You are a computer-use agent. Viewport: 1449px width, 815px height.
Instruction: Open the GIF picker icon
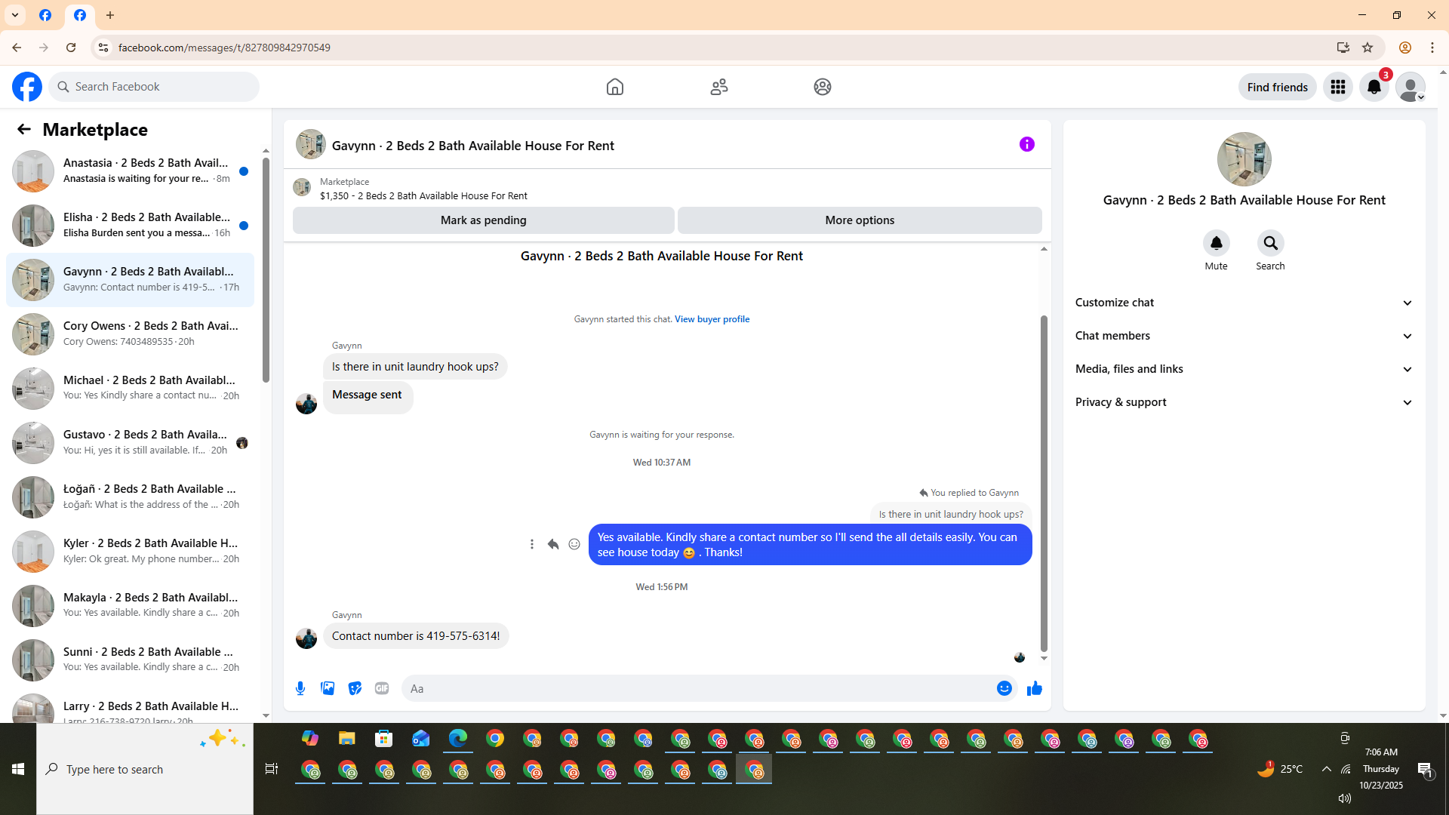coord(382,688)
